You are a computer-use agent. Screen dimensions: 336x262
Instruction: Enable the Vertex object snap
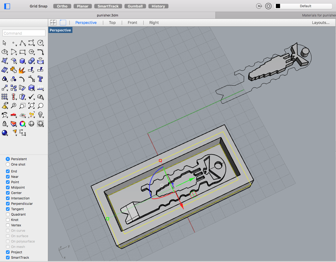tap(8, 225)
